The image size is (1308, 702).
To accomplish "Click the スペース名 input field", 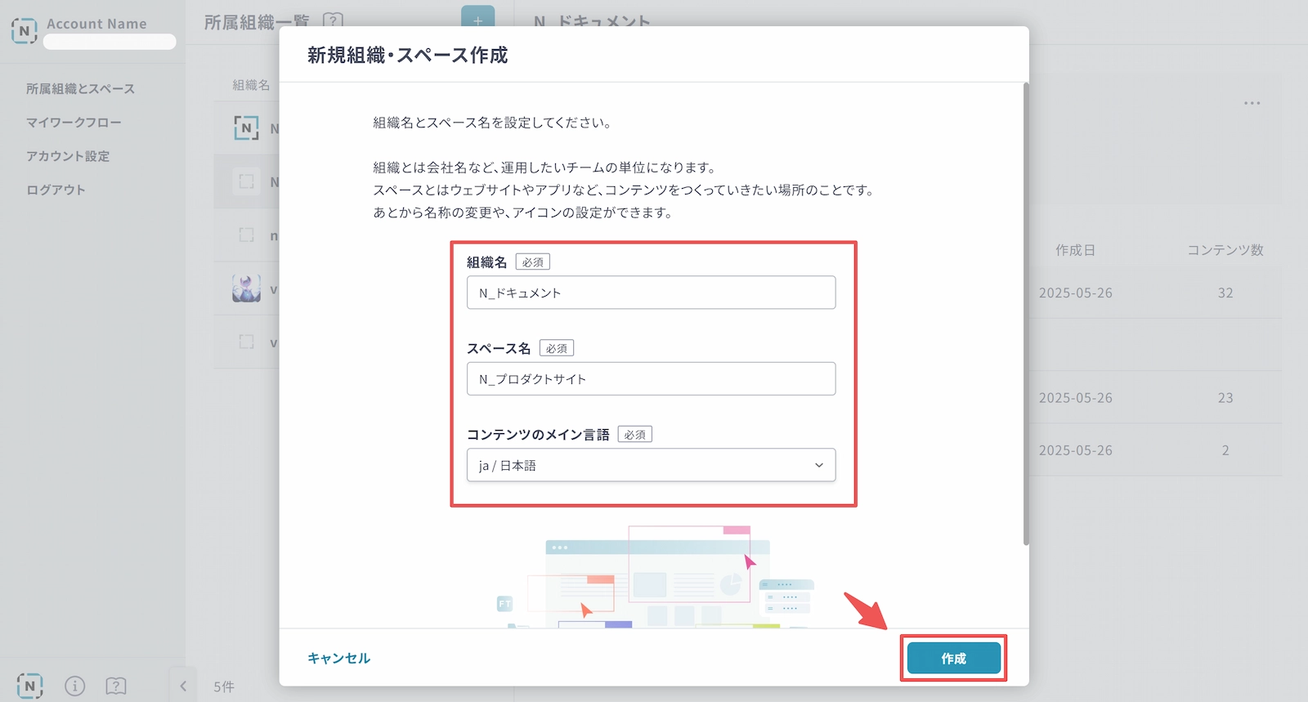I will pos(651,379).
